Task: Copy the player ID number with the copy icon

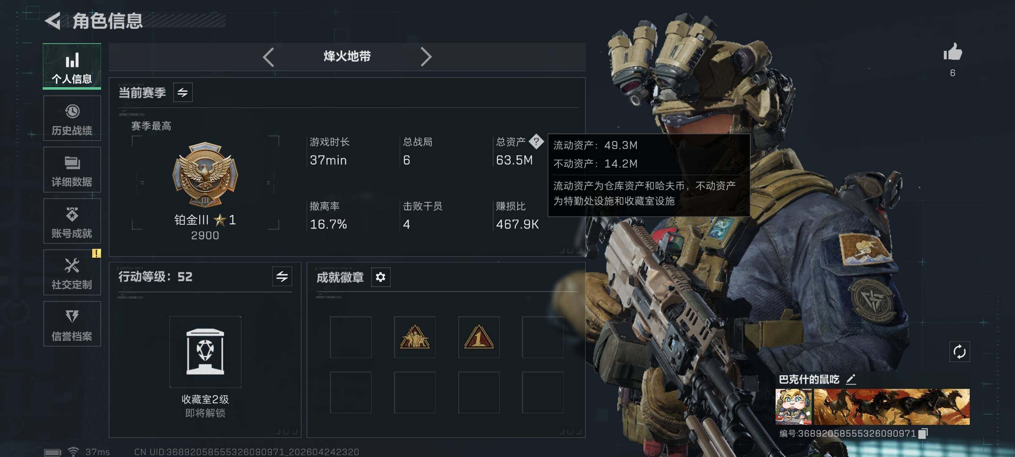Action: click(923, 433)
